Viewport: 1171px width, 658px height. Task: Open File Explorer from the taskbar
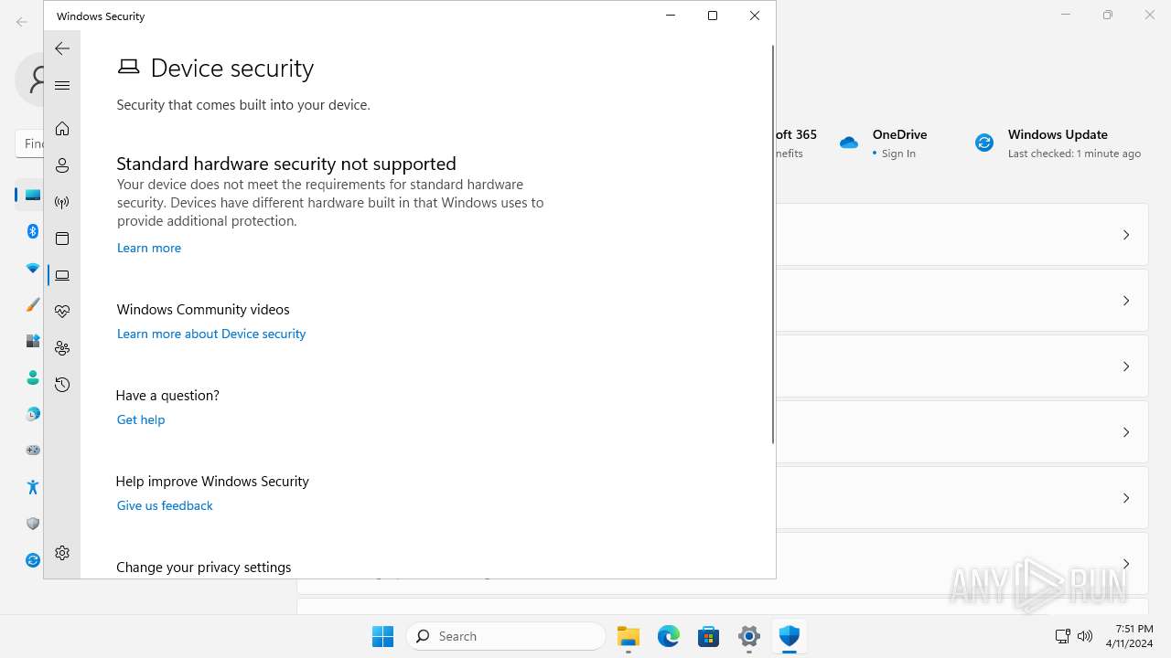628,636
